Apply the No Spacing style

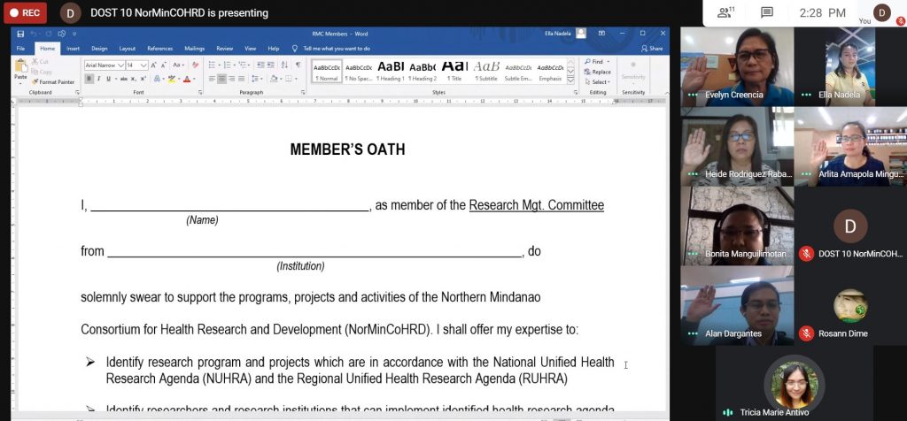(359, 71)
